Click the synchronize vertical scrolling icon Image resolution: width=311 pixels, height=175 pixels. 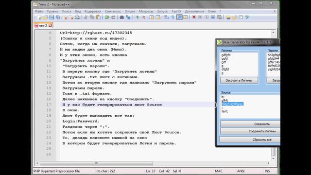pos(152,17)
